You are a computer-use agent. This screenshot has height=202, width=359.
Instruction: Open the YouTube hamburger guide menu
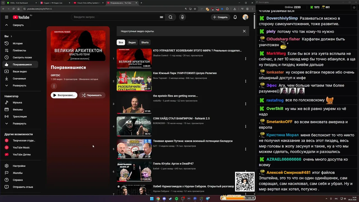click(6, 17)
